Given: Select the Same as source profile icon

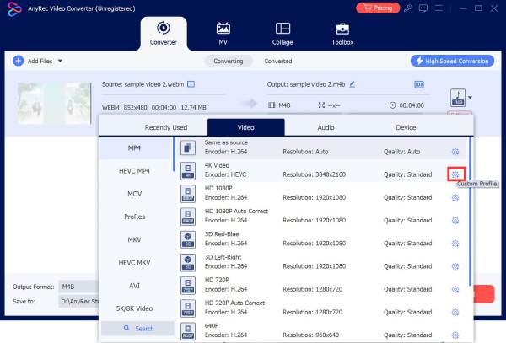Looking at the screenshot, I should pyautogui.click(x=188, y=147).
